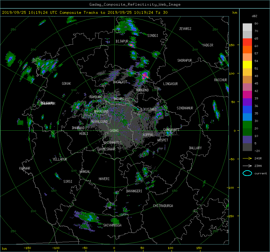Viewport: 270px width, 252px height.
Task: Click the 5-10 dBZ indigo legend swatch
Action: click(x=247, y=140)
